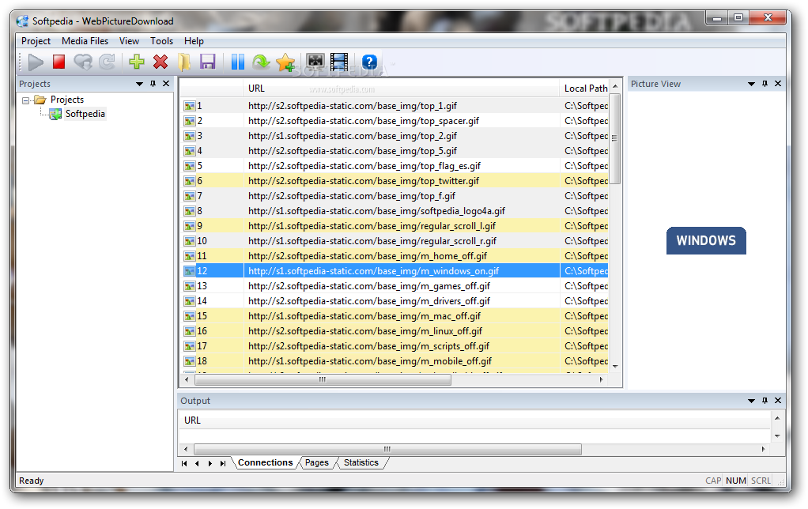The image size is (808, 509).
Task: Select the m_mobile_off.gif row
Action: coord(395,361)
